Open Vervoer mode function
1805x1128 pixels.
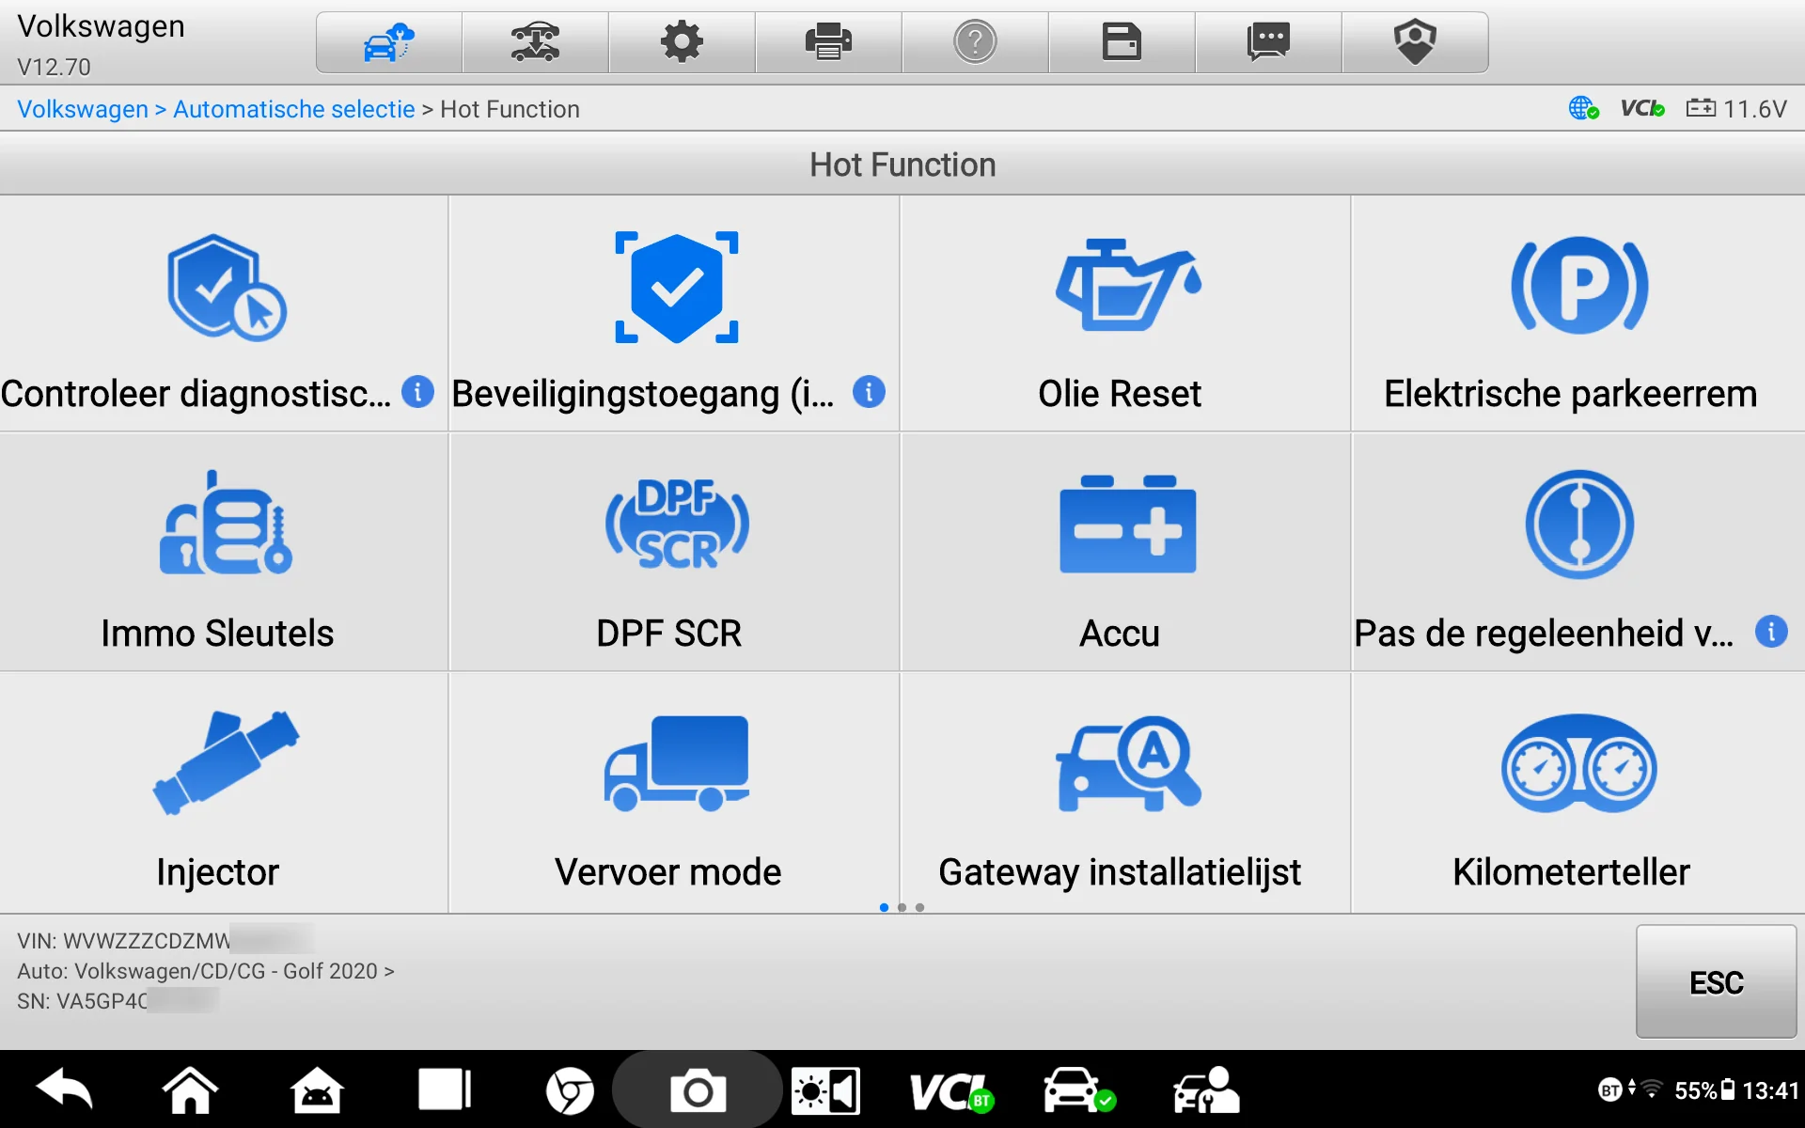click(674, 792)
